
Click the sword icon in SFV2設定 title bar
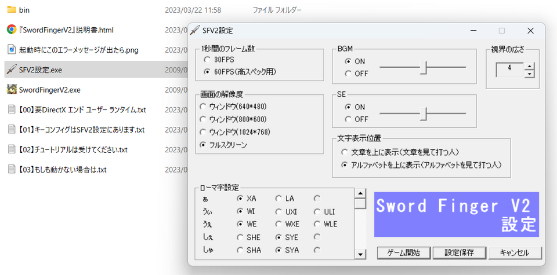(195, 31)
